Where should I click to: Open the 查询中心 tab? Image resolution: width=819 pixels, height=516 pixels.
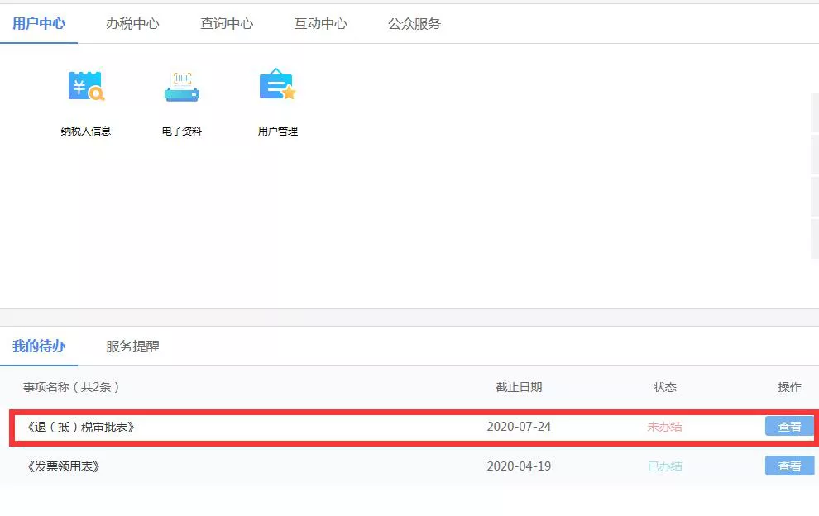tap(227, 23)
